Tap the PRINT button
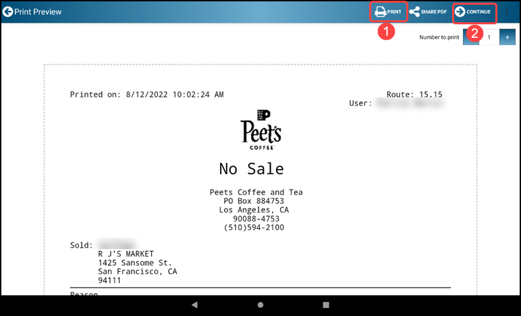This screenshot has height=316, width=521. pyautogui.click(x=388, y=12)
